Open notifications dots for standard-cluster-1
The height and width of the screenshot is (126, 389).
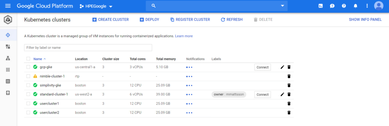pos(189,95)
